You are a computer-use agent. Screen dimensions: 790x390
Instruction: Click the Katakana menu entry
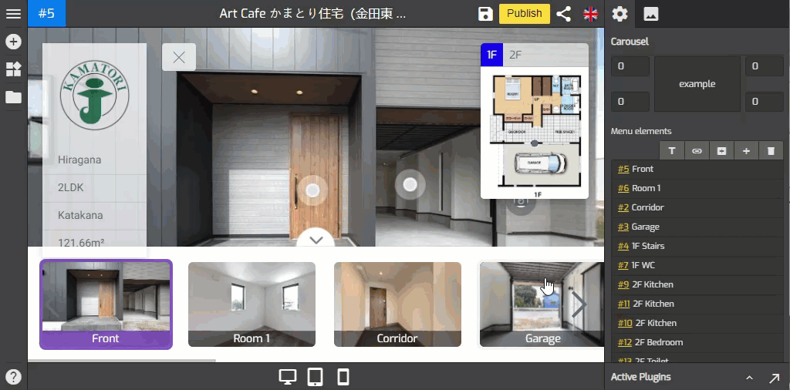94,215
